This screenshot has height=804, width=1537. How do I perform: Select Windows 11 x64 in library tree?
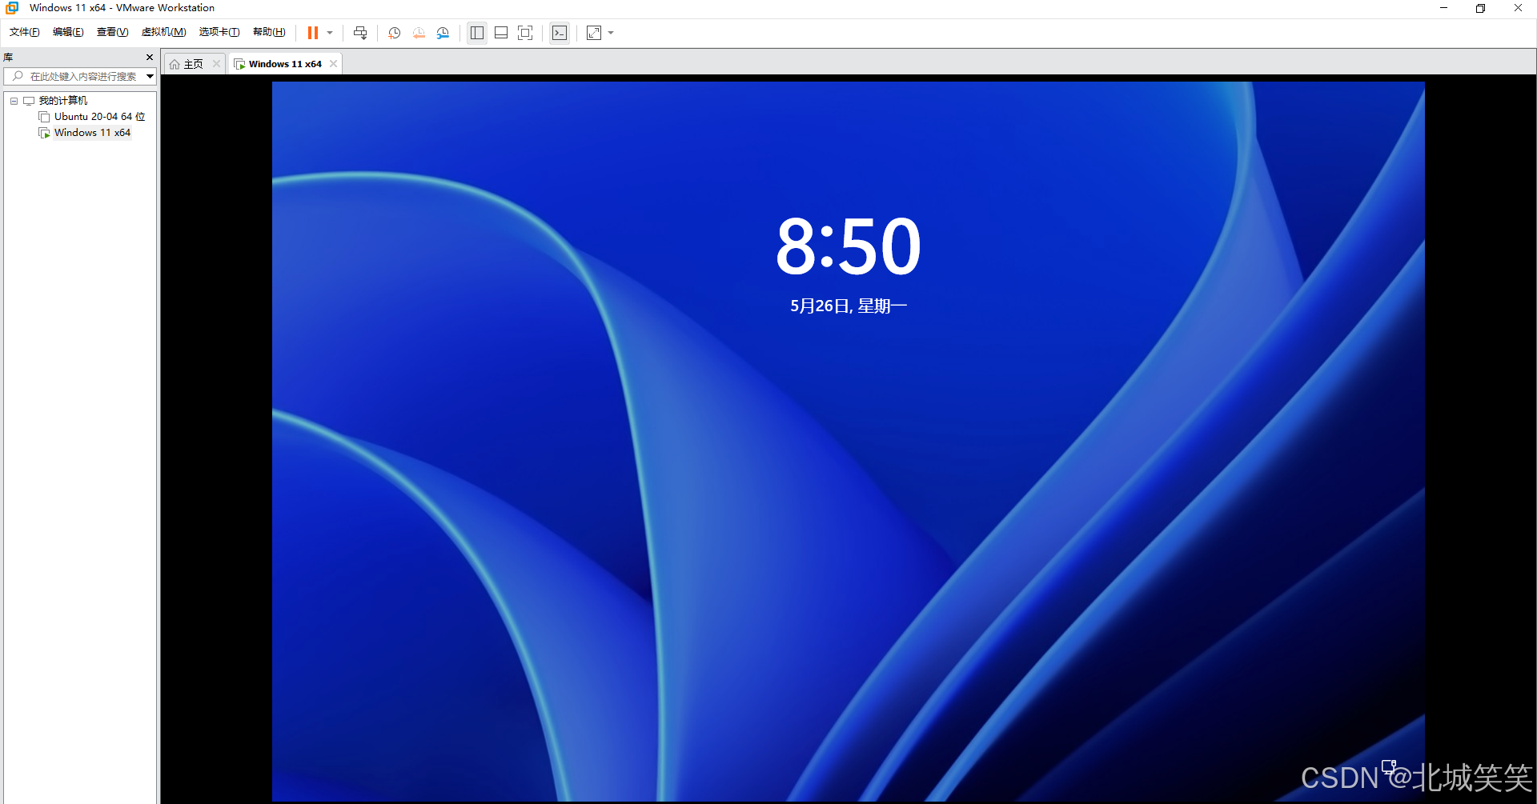point(92,133)
